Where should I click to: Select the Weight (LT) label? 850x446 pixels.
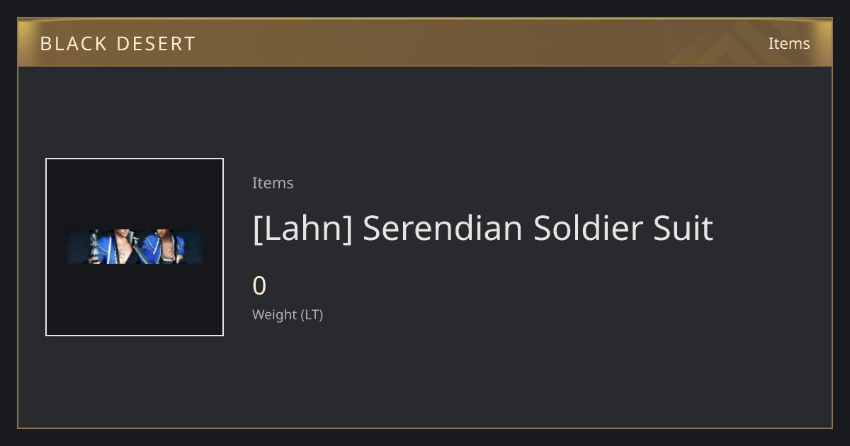288,315
